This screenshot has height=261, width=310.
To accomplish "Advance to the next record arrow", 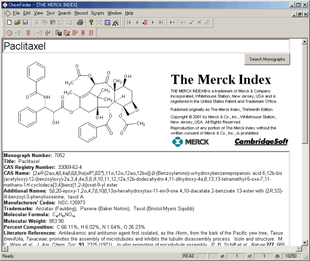I will 153,22.
